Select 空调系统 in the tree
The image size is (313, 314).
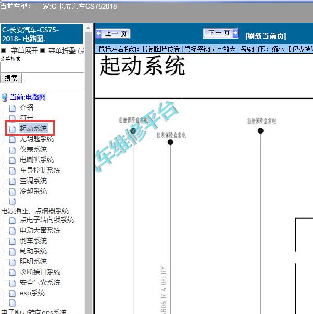(x=33, y=180)
